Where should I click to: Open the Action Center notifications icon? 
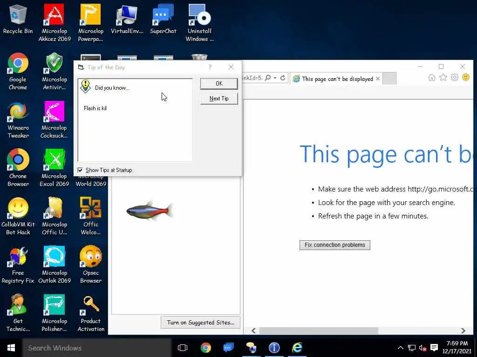click(x=434, y=348)
